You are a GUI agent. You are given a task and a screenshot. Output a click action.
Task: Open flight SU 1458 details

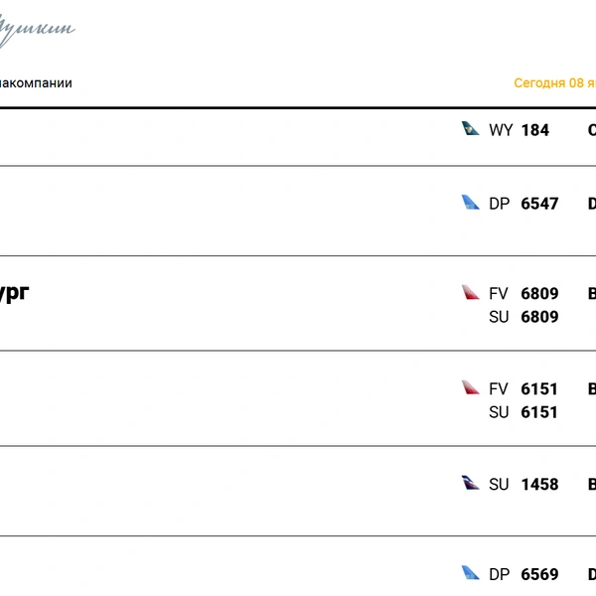point(523,485)
